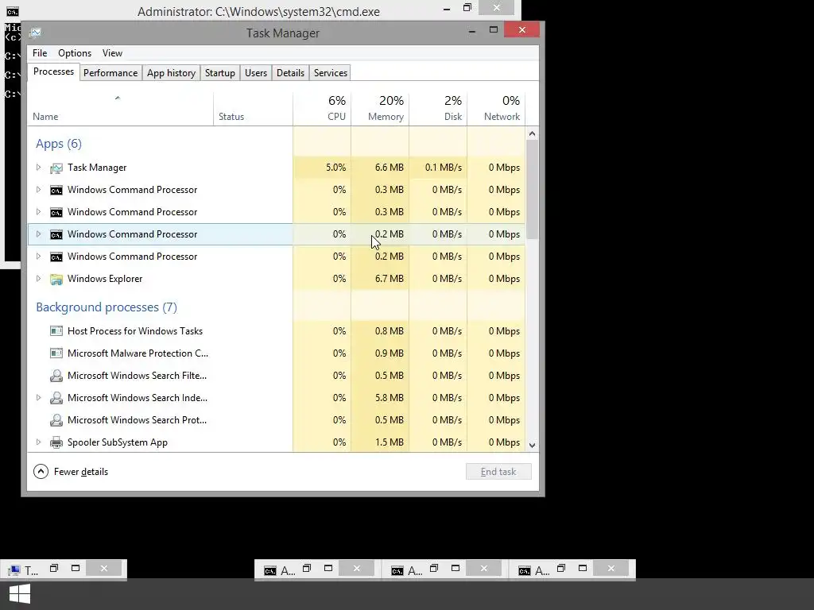The height and width of the screenshot is (610, 814).
Task: Switch to the Startup tab
Action: point(220,73)
